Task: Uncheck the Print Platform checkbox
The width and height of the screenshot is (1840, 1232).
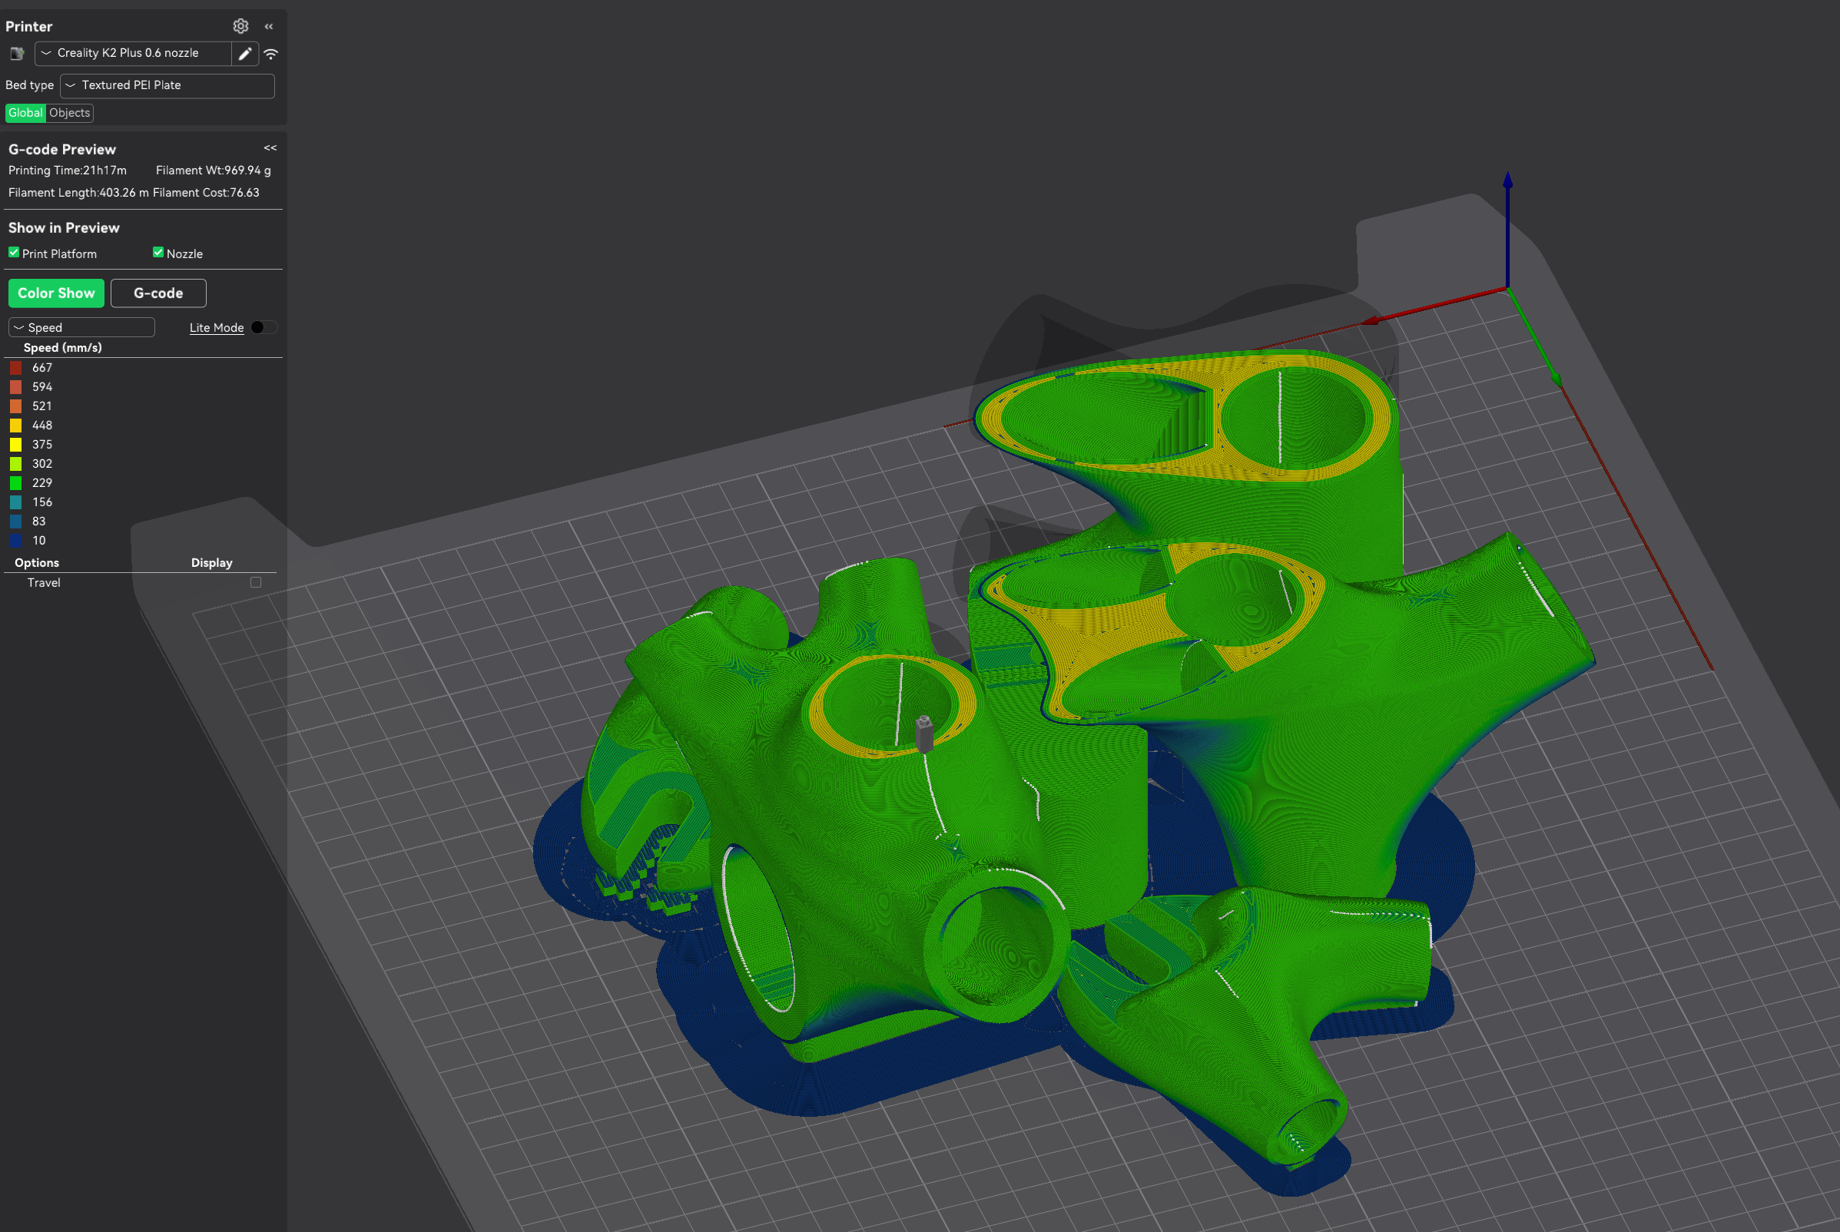Action: (13, 252)
